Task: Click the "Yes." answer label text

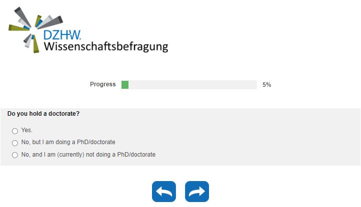Action: [27, 130]
